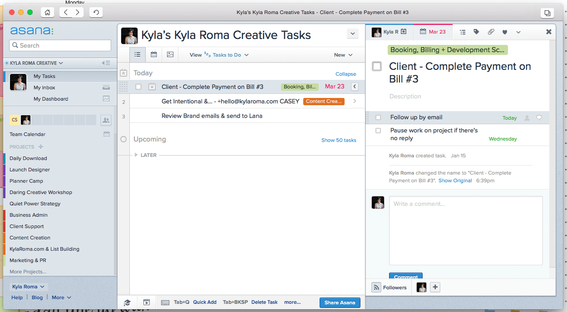Click into the Write a comment box
567x312 pixels.
tap(466, 230)
